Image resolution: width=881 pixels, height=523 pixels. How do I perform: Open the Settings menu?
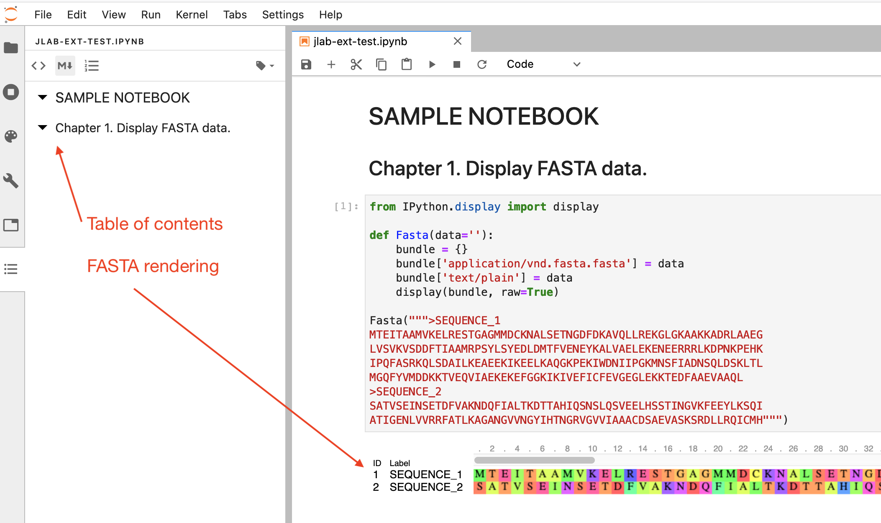[283, 15]
